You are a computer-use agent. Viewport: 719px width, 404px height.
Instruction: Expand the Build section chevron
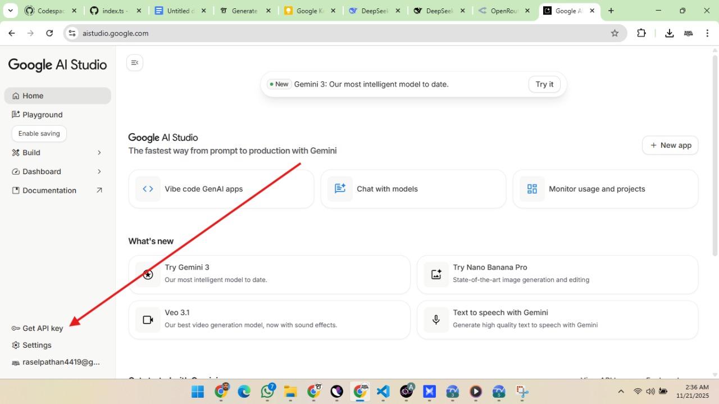pyautogui.click(x=99, y=152)
